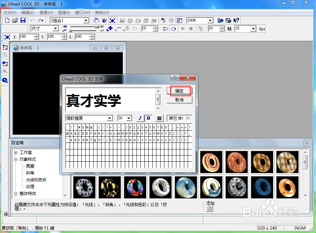Select the Resize object tool in main toolbar
This screenshot has height=233, width=316.
pos(112,20)
